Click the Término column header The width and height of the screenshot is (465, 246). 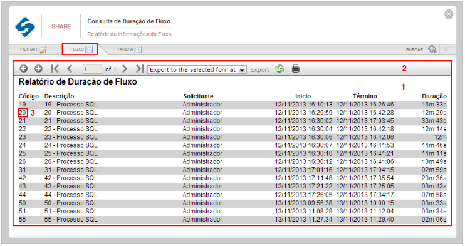[365, 96]
